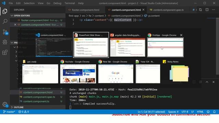Screen dimensions: 219x123
Task: Open notifications bell in the status bar
Action: point(214,112)
